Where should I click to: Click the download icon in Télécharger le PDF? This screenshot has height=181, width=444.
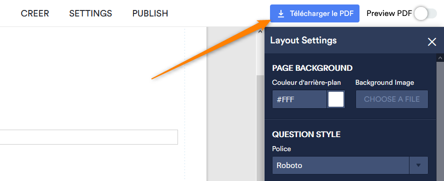[x=280, y=13]
